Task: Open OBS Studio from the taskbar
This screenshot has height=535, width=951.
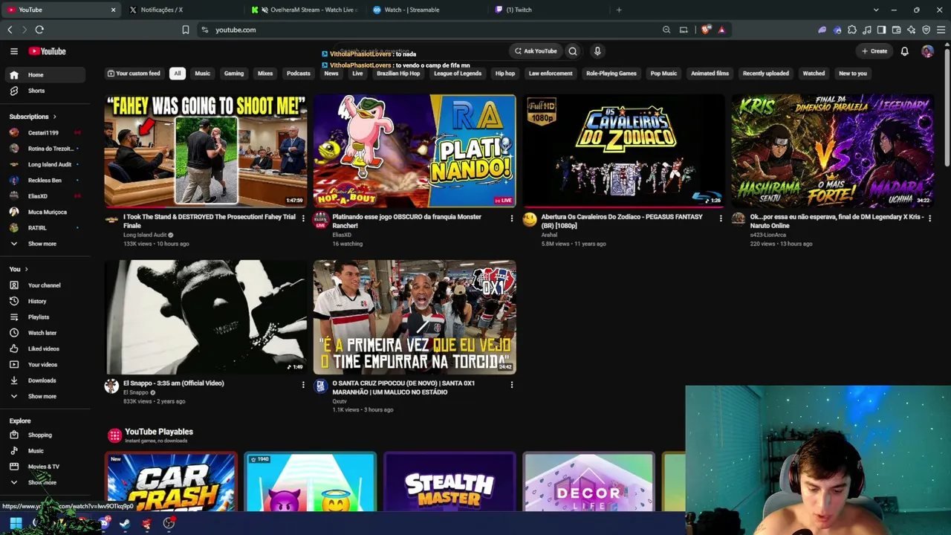Action: [169, 523]
